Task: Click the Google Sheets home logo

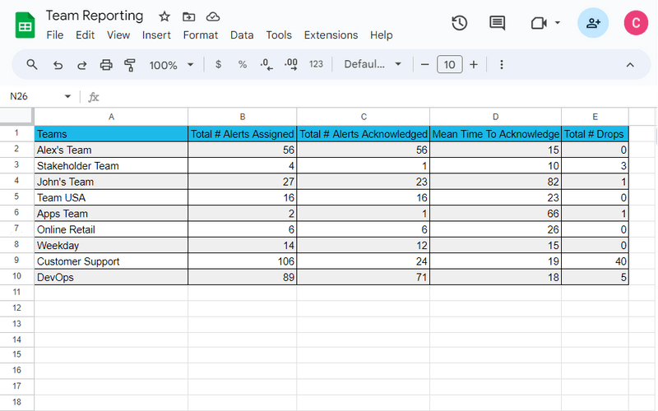Action: (x=25, y=25)
